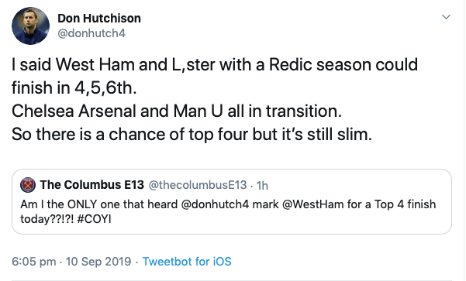The width and height of the screenshot is (466, 281).
Task: Open the quoted tweet's 1h timestamp
Action: pos(262,186)
